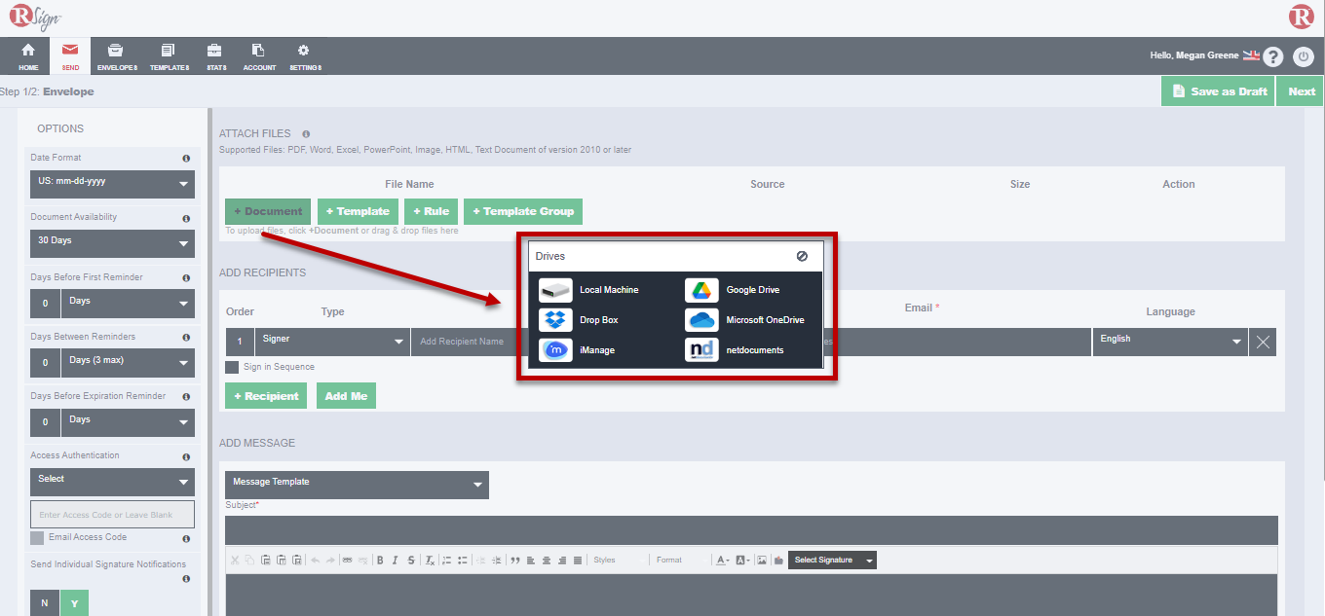Click the Add Me button
Viewport: 1325px width, 616px height.
pos(346,396)
